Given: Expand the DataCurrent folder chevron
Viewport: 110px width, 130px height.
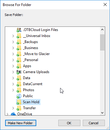Looking at the screenshot, I should pyautogui.click(x=13, y=84).
